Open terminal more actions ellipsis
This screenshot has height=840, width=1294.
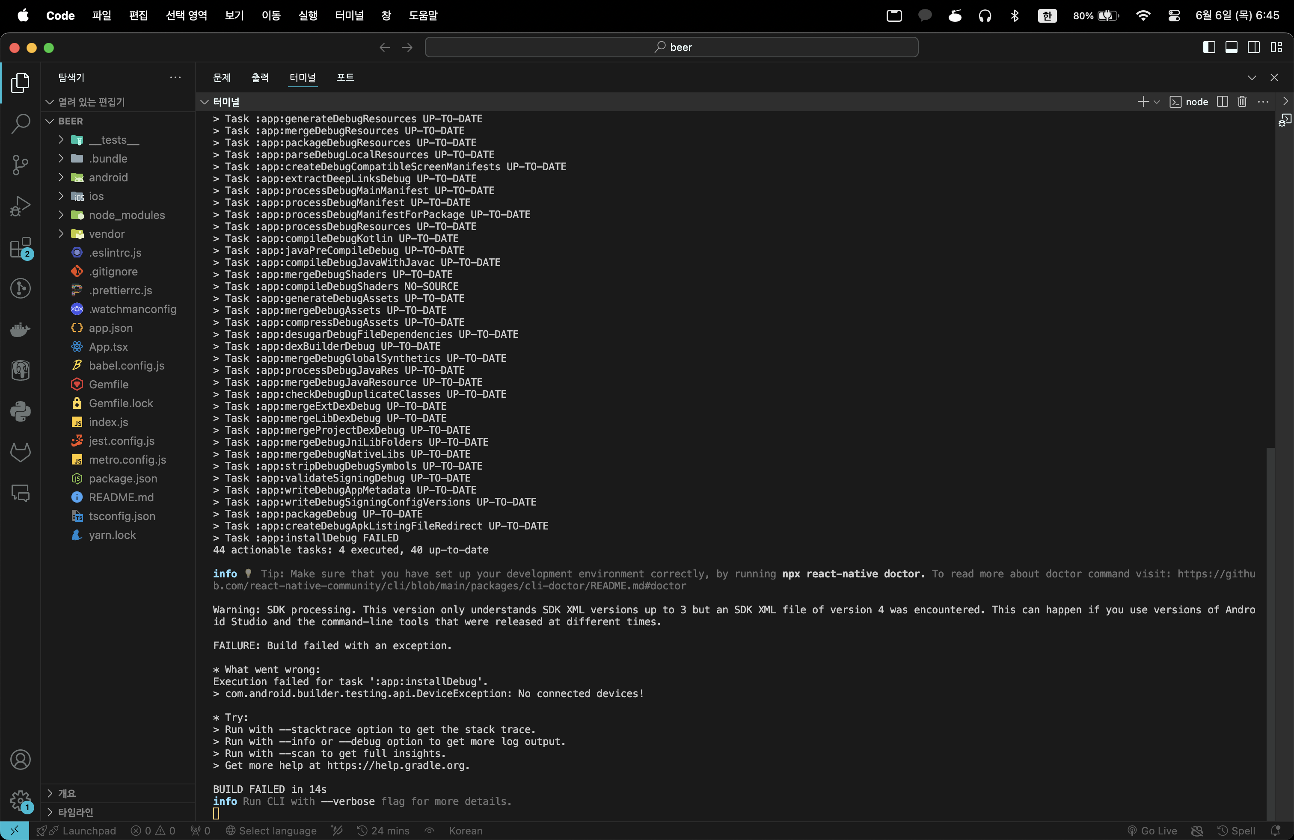tap(1263, 102)
